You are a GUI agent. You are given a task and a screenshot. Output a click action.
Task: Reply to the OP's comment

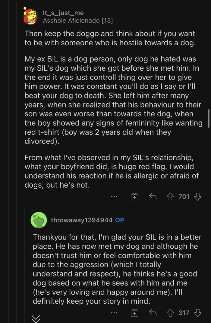(x=153, y=313)
